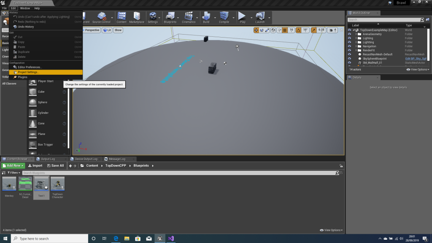Viewport: 432px width, 243px height.
Task: Open the World Outliner View Options dropdown
Action: click(420, 69)
